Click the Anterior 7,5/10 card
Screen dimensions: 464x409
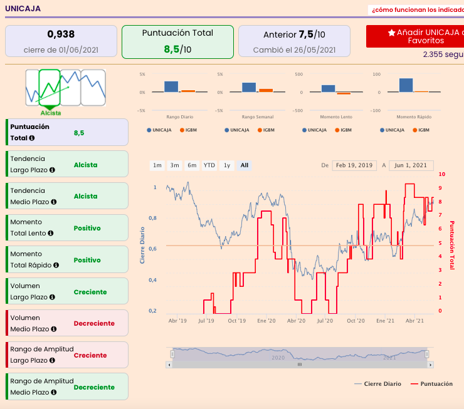coord(294,41)
